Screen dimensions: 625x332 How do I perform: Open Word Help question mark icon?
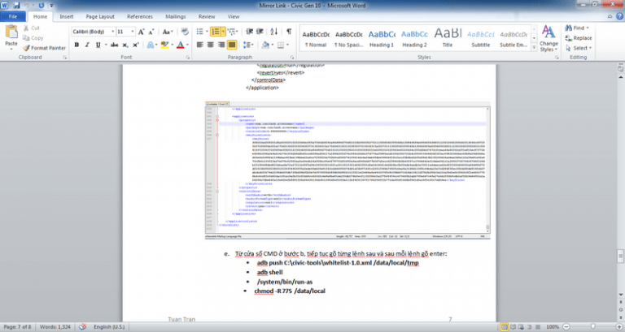(x=618, y=15)
